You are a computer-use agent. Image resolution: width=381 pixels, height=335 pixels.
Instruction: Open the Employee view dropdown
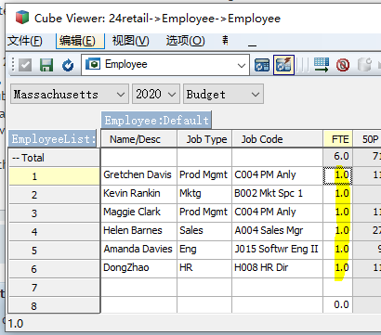tap(242, 65)
